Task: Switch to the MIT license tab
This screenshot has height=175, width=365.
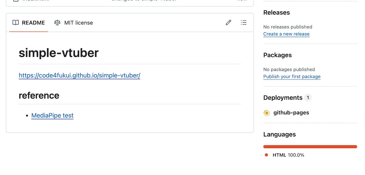Action: 74,23
